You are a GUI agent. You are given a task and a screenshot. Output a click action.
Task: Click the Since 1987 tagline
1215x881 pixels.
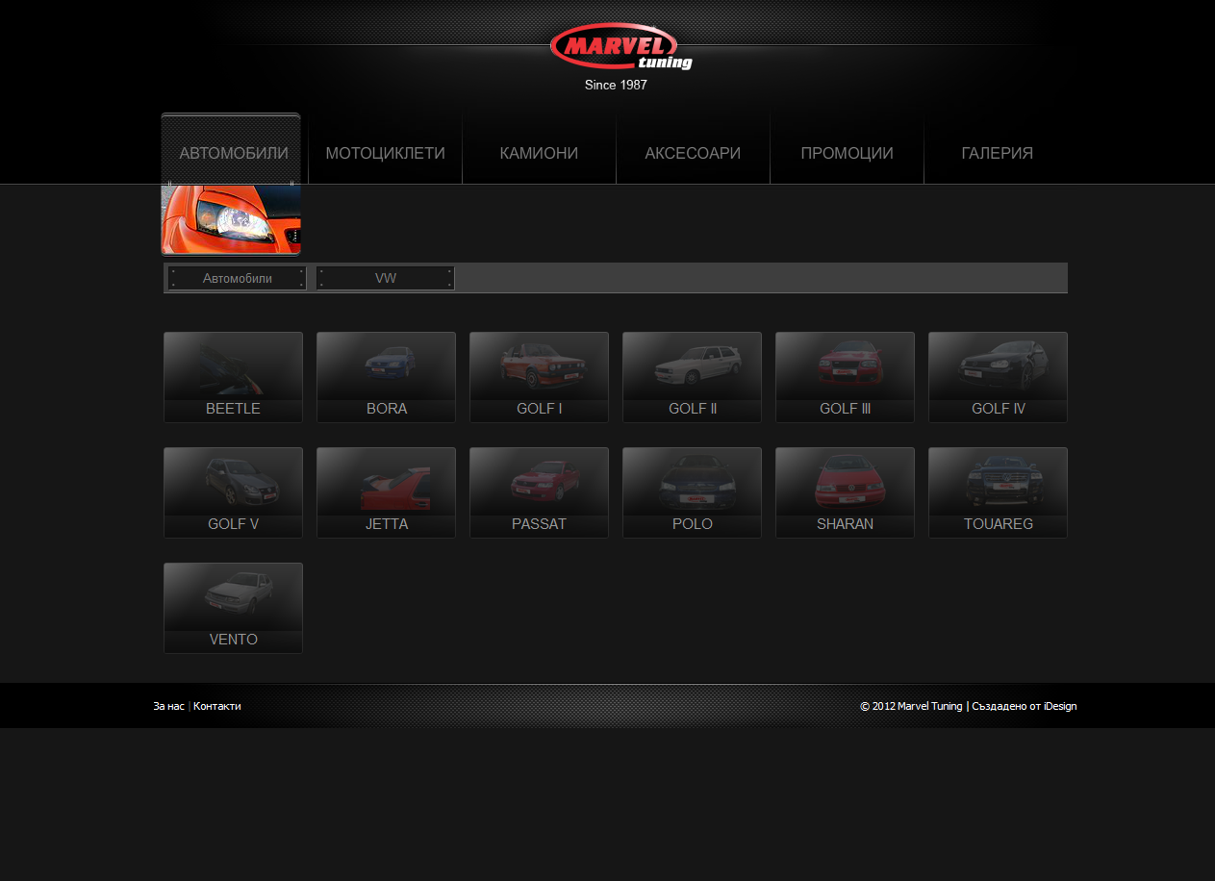pos(616,85)
